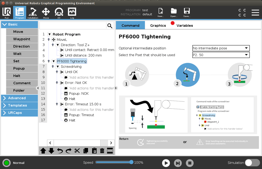Switch to the Command tab
Screen dimensions: 262x169
point(130,25)
